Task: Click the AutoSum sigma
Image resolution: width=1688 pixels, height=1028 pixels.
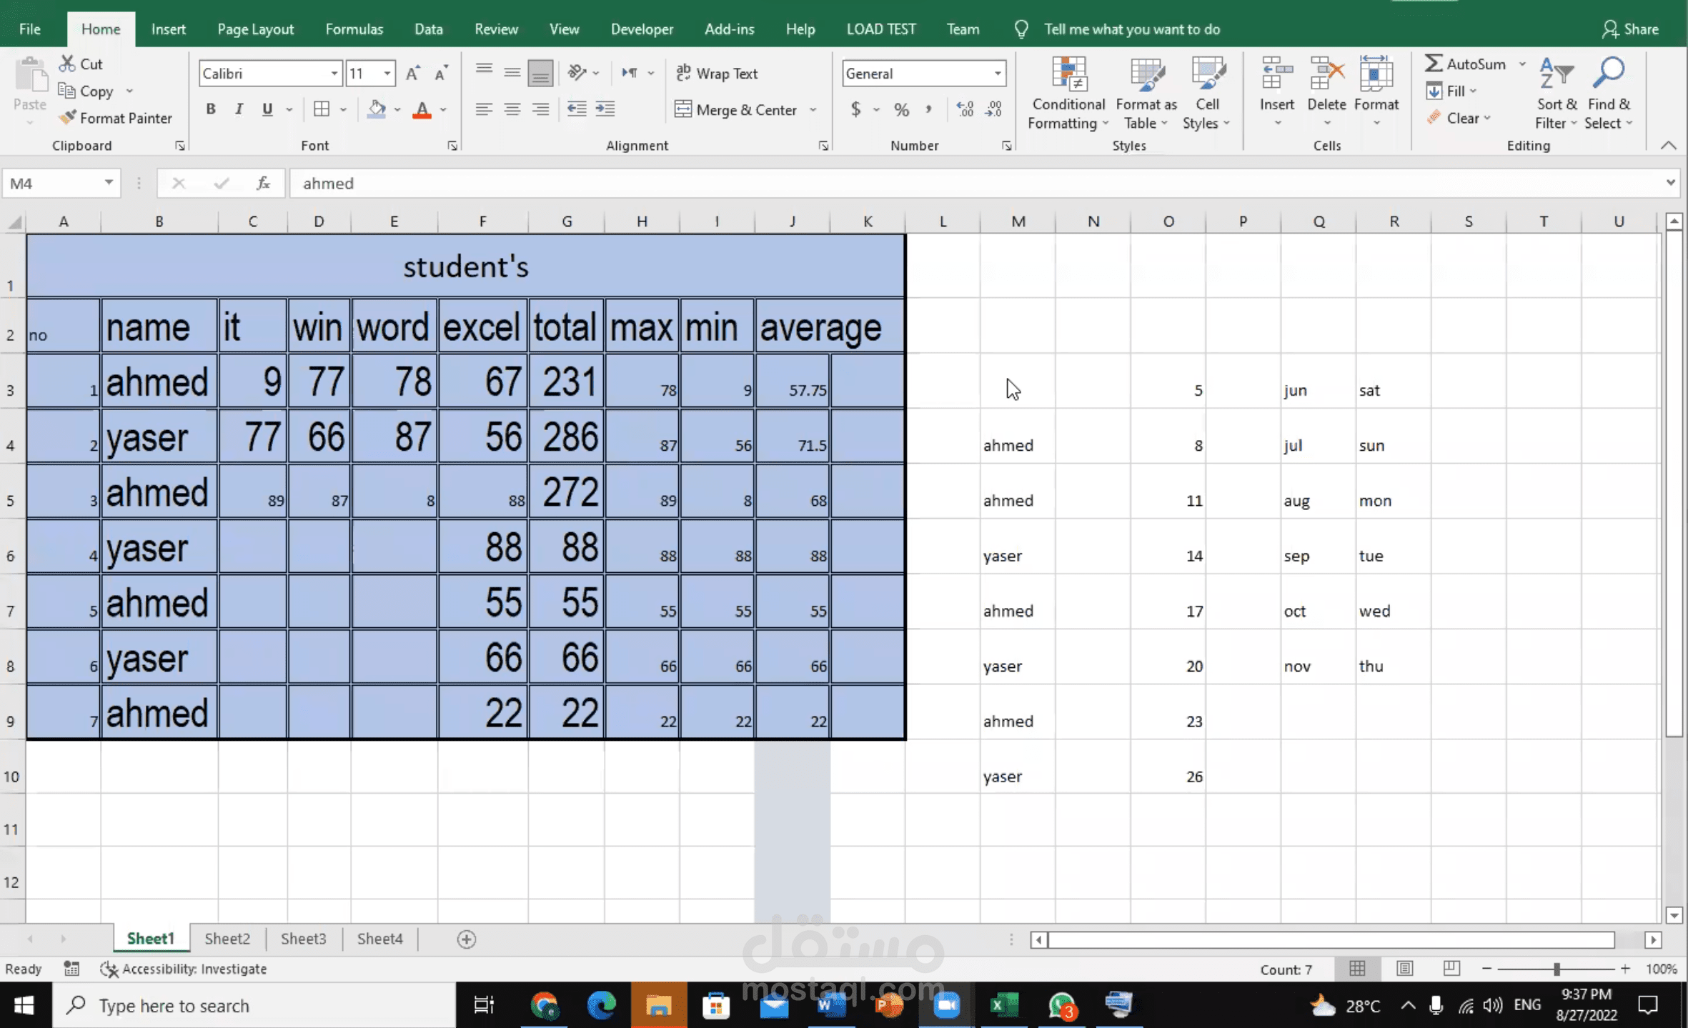Action: tap(1433, 64)
